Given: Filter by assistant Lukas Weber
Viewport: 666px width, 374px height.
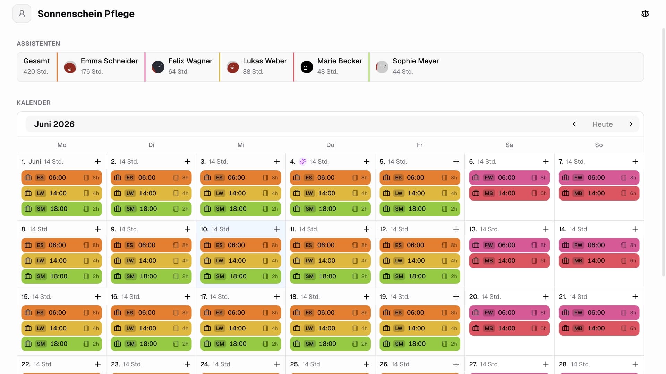Looking at the screenshot, I should (x=257, y=67).
